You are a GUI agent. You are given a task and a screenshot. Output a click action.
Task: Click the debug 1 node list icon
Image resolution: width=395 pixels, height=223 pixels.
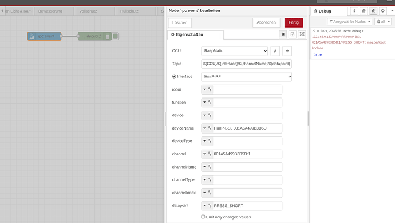(x=107, y=36)
